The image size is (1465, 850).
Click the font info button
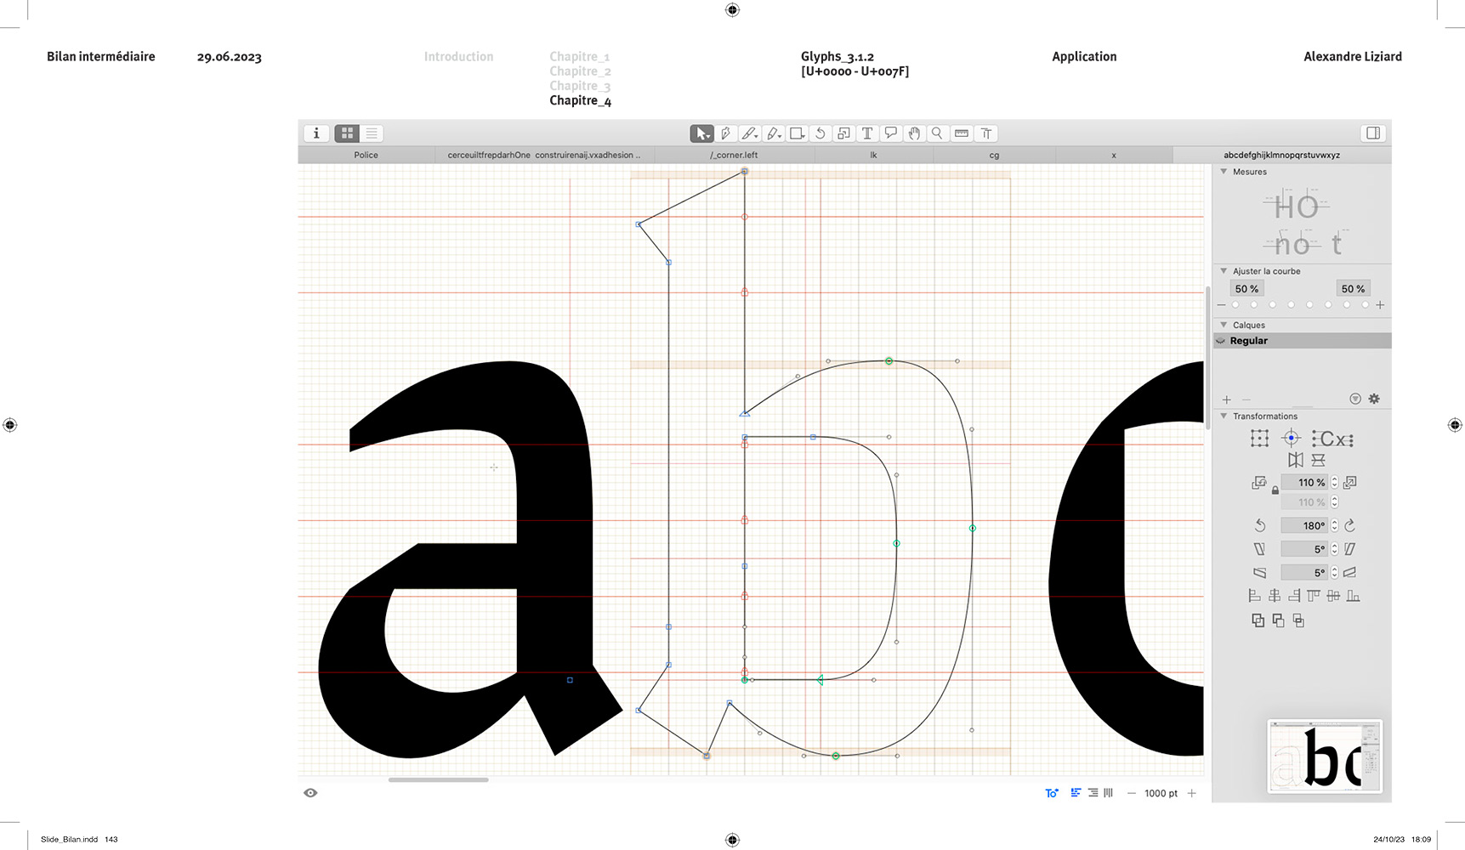[316, 133]
